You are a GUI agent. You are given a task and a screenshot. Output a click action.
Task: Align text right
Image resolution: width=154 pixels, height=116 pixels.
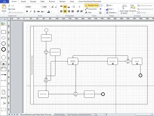coord(69,11)
